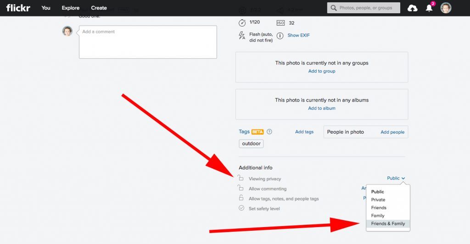Open the upload cloud icon

(x=412, y=8)
